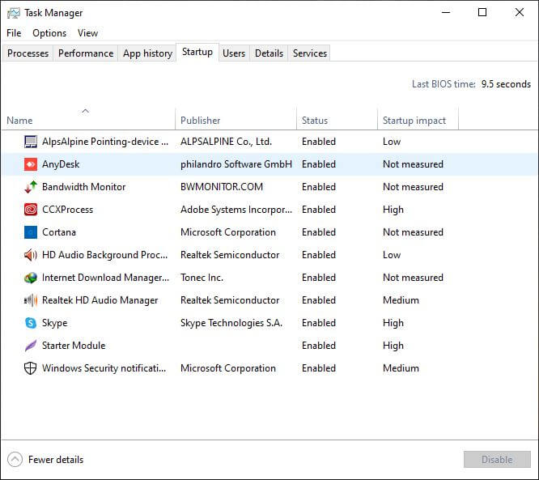Select the Internet Download Manager... name
539x480 pixels.
(x=105, y=278)
